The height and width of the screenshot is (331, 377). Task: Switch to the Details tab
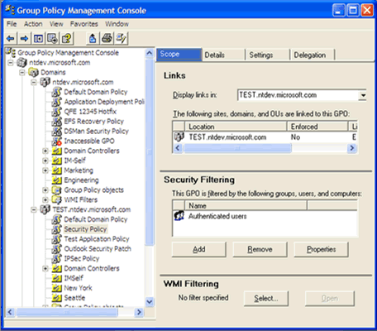tap(223, 55)
